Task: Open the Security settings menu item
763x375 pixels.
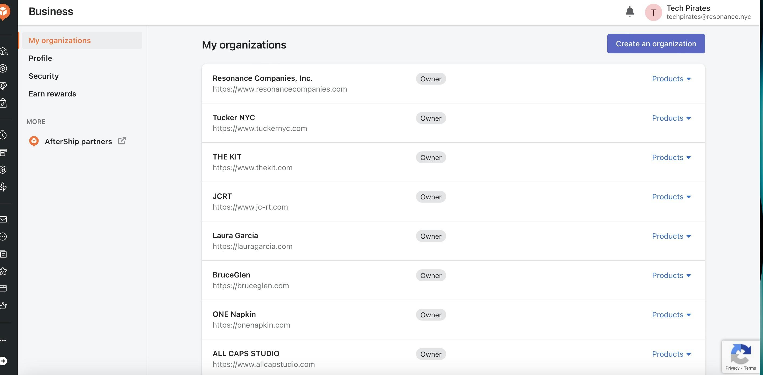Action: (44, 76)
